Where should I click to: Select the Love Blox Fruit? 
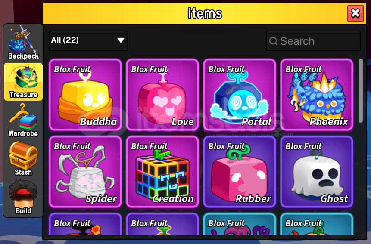(162, 95)
